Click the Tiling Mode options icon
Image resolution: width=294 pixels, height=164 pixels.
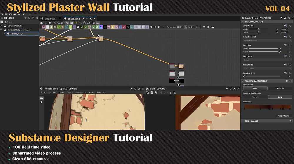[x=290, y=65]
